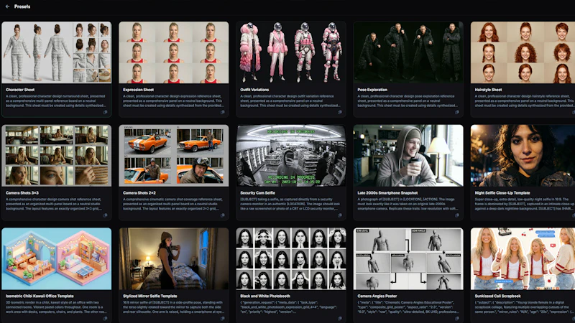
Task: Click the "Camera Angles Poster" title
Action: 377,296
